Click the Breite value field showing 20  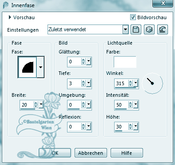click(x=27, y=105)
